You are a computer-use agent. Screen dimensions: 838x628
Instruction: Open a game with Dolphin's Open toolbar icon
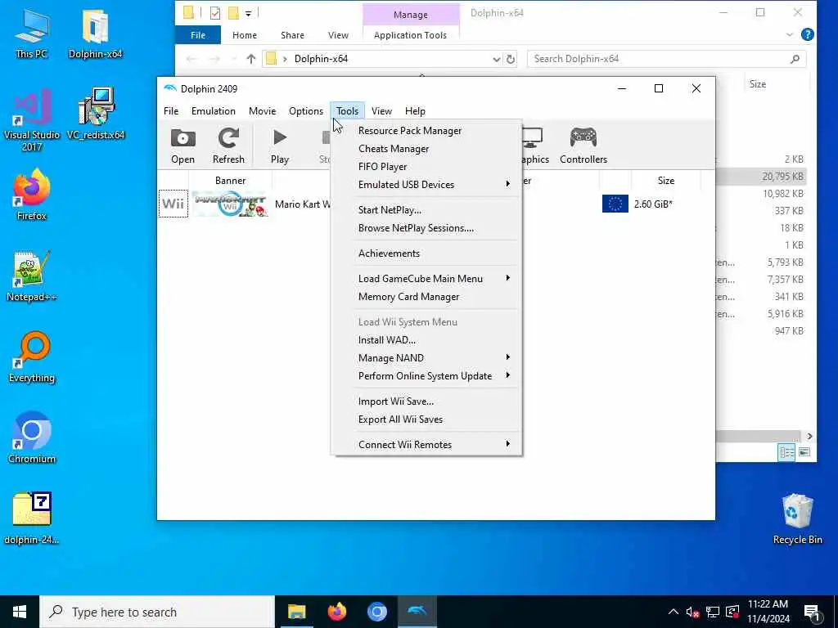[182, 146]
